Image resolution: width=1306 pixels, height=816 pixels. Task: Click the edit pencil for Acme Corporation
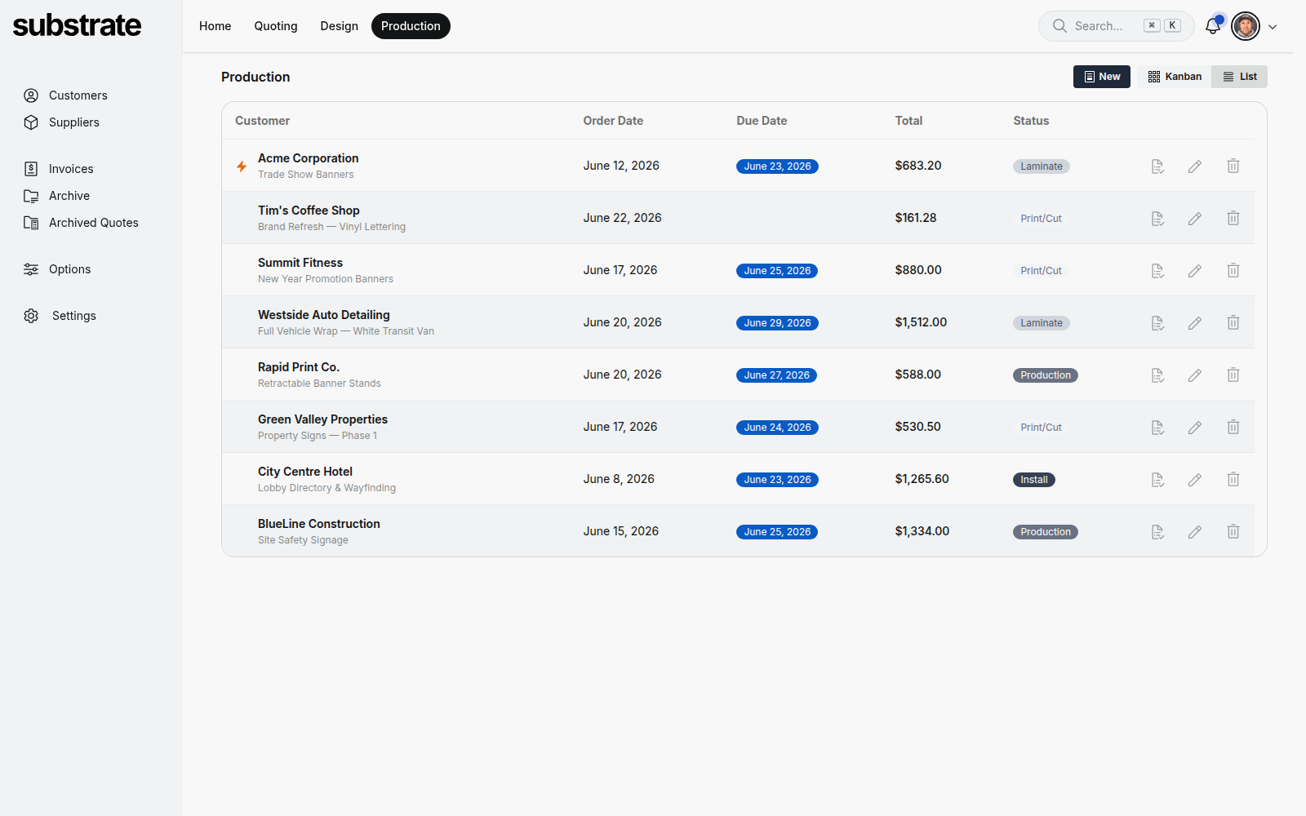(x=1195, y=166)
